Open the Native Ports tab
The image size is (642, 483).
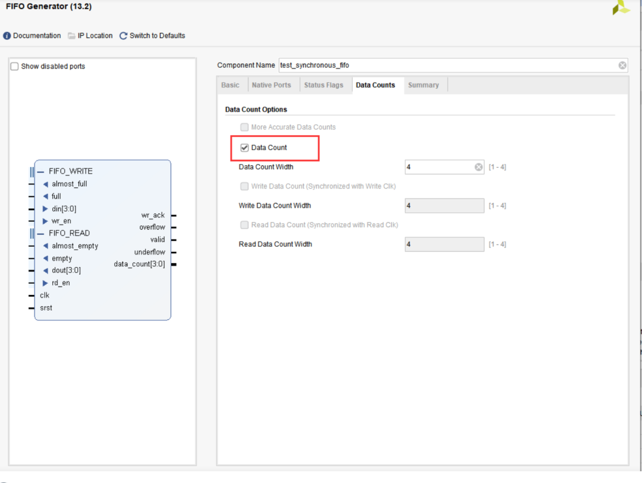click(271, 85)
